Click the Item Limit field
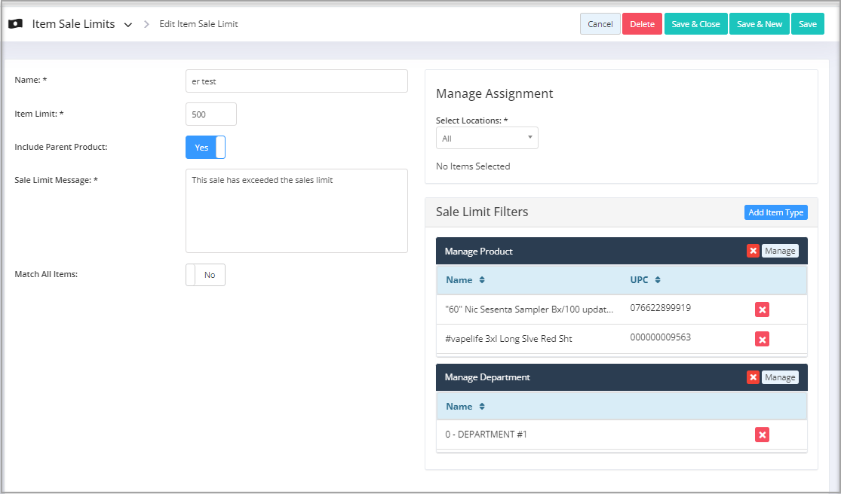 tap(210, 114)
